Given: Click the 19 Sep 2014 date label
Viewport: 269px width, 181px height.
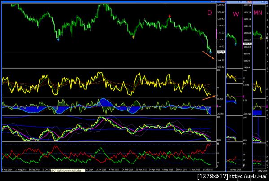Looking at the screenshot, I should (x=35, y=169).
